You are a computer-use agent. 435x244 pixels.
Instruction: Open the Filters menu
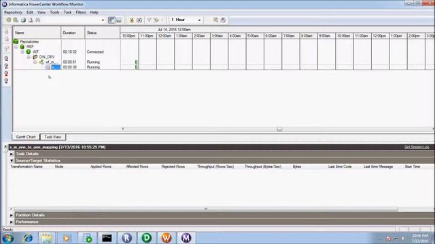81,12
